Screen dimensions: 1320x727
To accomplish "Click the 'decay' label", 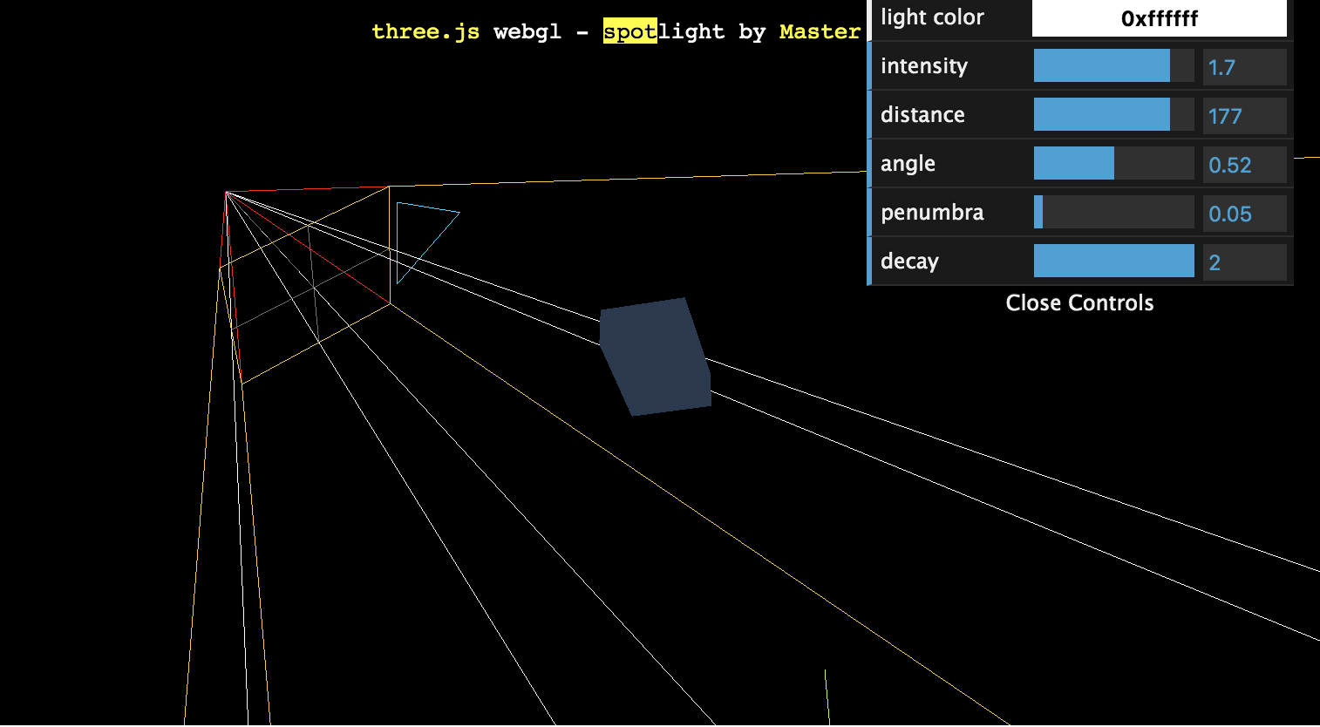I will (x=909, y=262).
